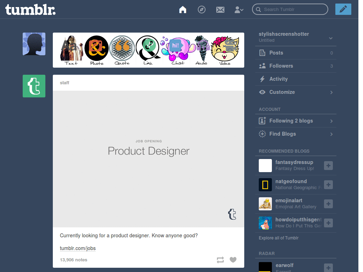Click the Customize chevron arrow
Screen dimensions: 363x272
pyautogui.click(x=331, y=92)
